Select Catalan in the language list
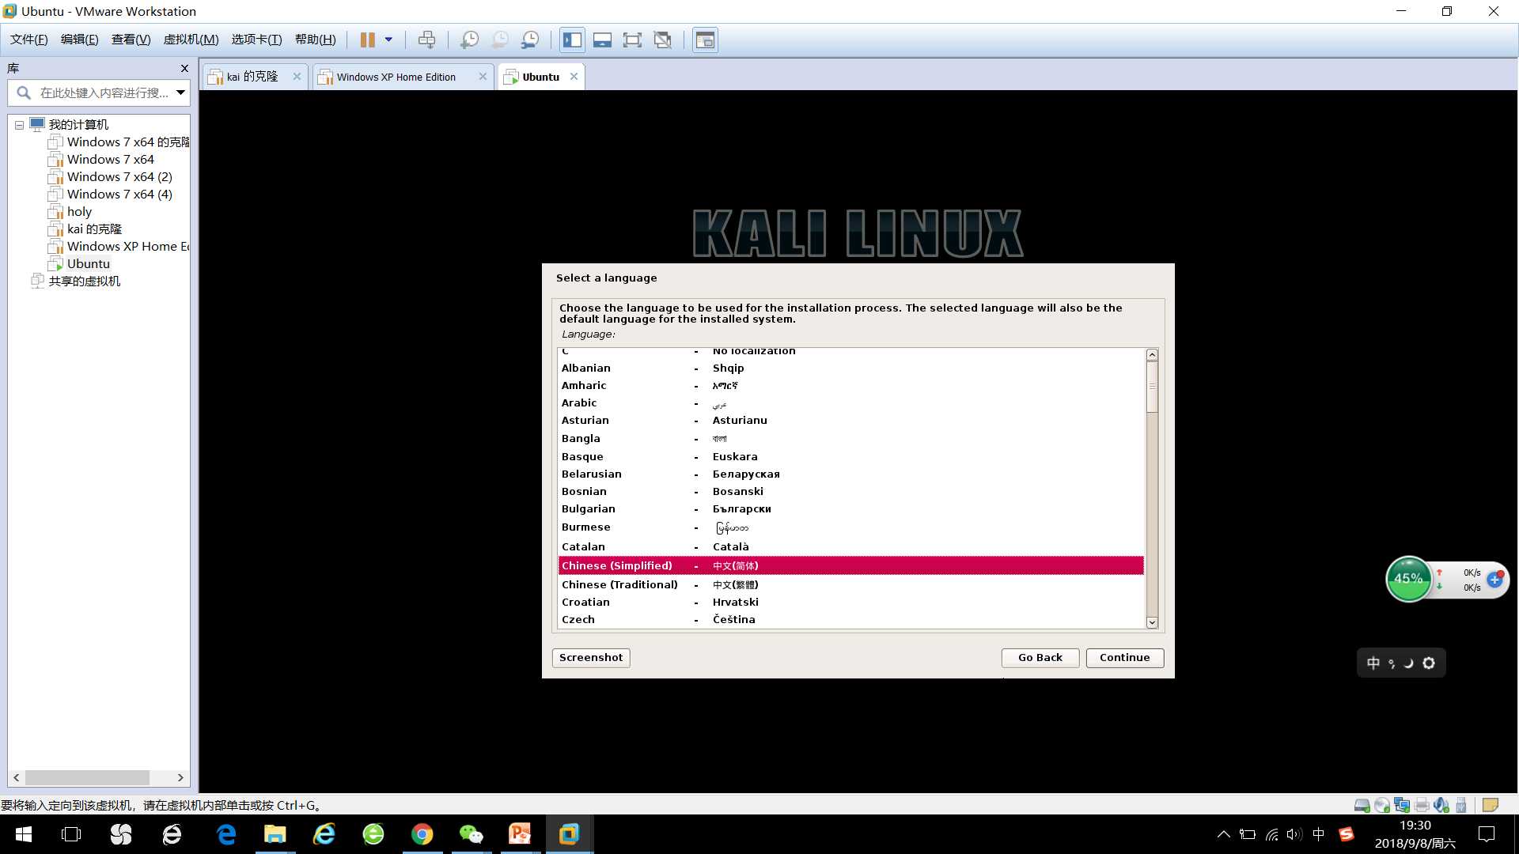Viewport: 1519px width, 854px height. click(850, 546)
